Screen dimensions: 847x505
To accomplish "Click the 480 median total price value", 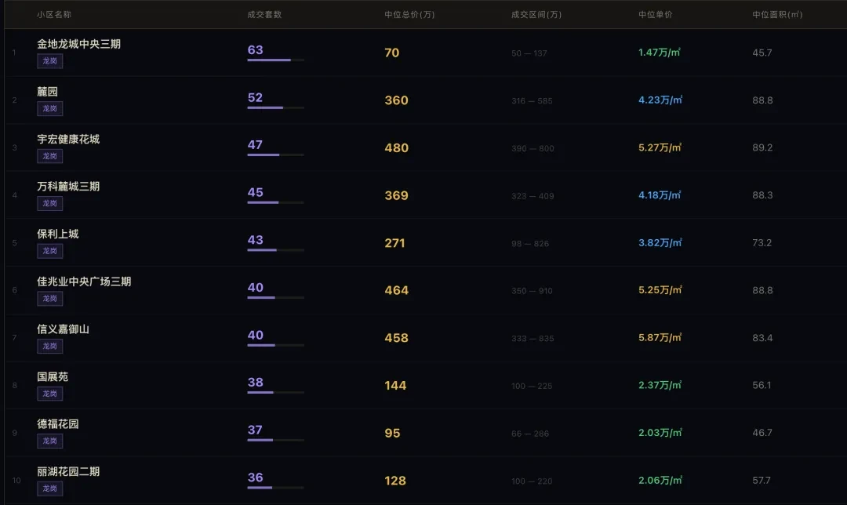I will point(396,147).
